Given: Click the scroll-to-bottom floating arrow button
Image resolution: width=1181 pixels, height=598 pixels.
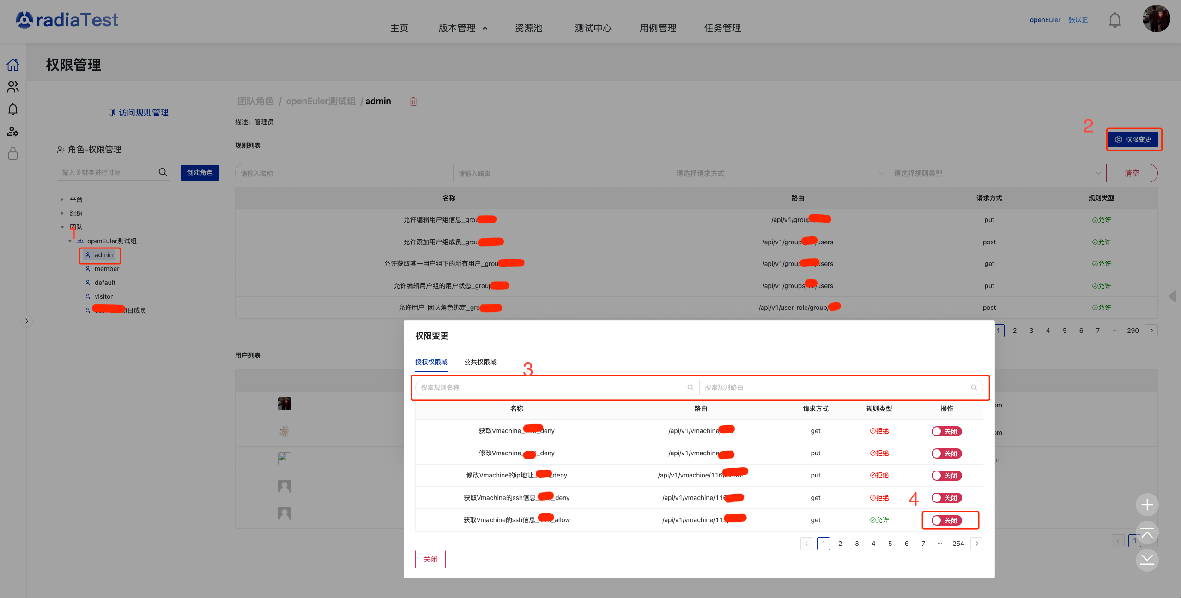Looking at the screenshot, I should [x=1147, y=560].
